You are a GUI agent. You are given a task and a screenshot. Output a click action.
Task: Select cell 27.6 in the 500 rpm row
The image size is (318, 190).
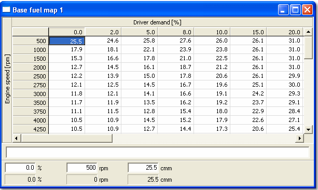pos(176,41)
